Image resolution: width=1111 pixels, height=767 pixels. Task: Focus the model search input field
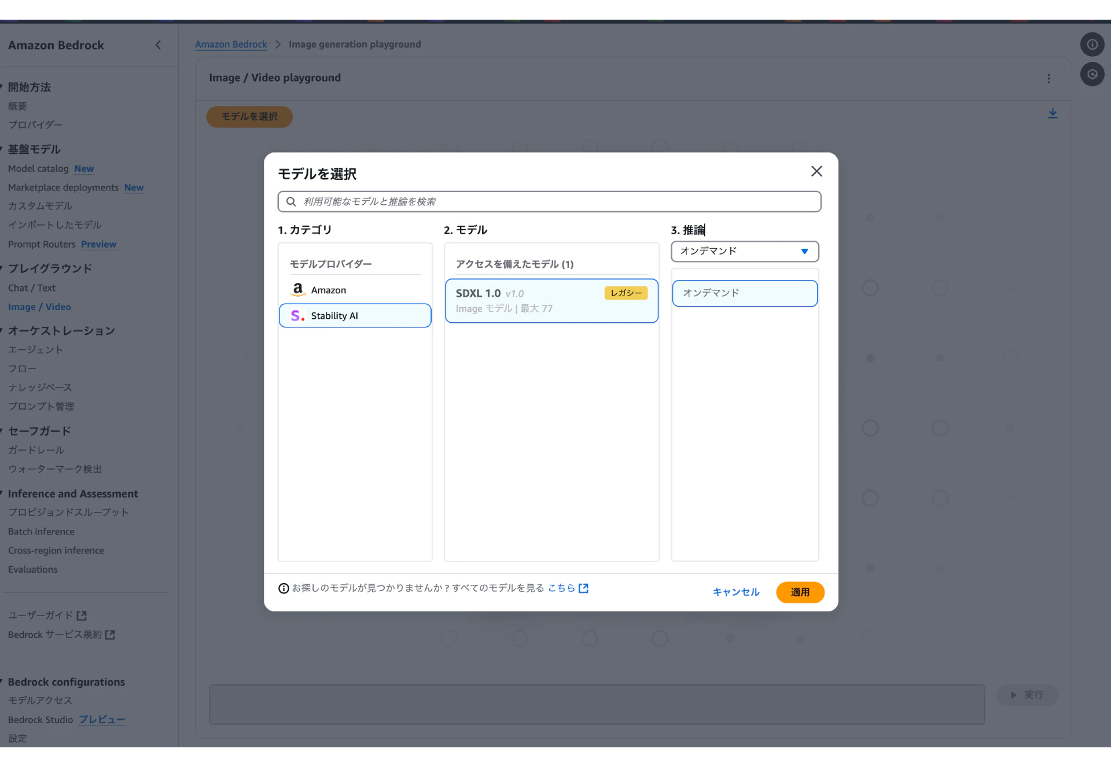point(549,201)
